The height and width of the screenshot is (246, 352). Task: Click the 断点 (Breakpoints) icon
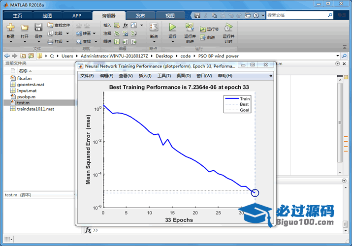pyautogui.click(x=154, y=27)
